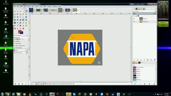The width and height of the screenshot is (171, 96).
Task: Select the Text tool
Action: 15,23
